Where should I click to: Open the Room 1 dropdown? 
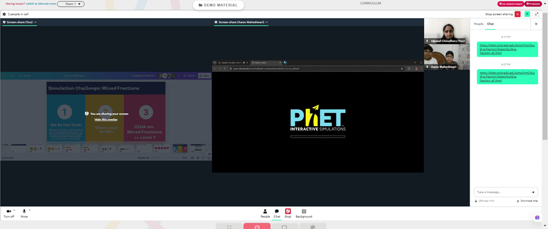tap(71, 4)
